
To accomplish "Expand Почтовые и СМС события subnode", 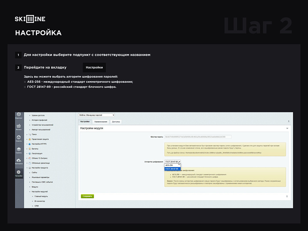I will [x=30, y=182].
